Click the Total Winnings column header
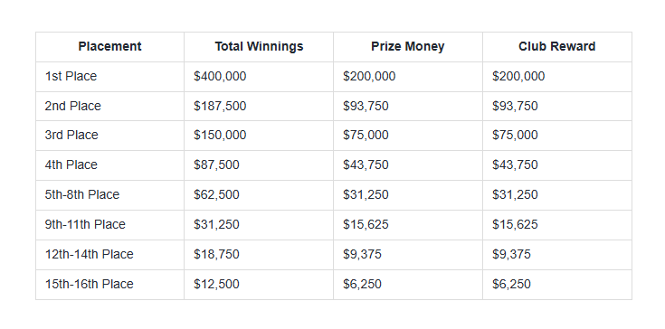 click(259, 47)
